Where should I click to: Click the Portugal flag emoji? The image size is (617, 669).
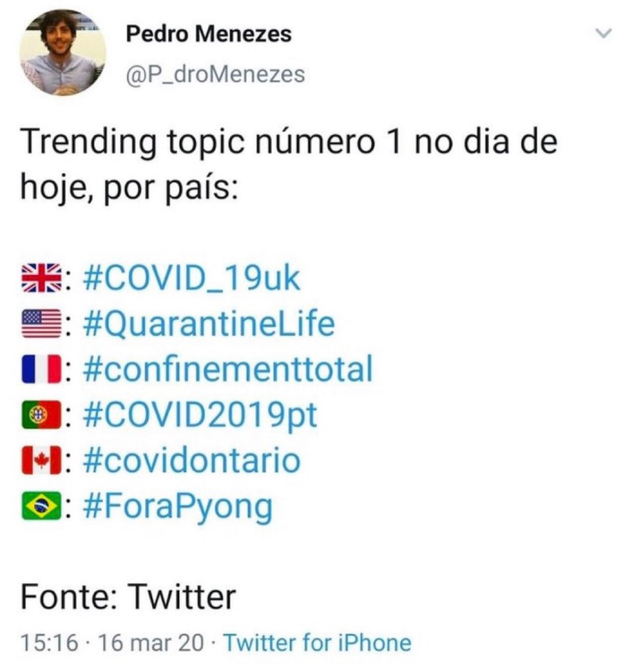coord(41,415)
